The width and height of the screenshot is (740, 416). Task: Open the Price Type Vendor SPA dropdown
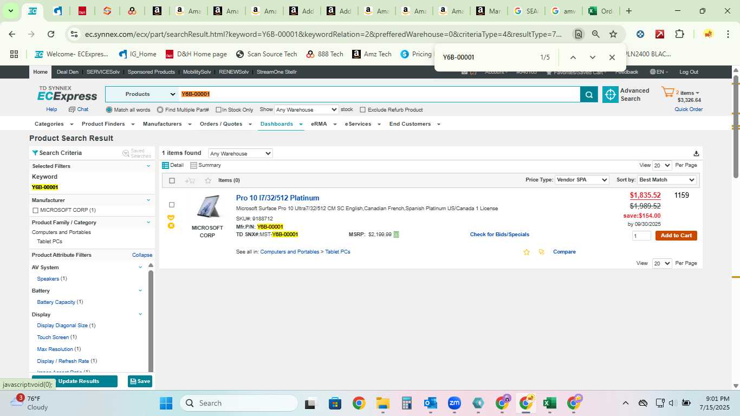tap(582, 180)
